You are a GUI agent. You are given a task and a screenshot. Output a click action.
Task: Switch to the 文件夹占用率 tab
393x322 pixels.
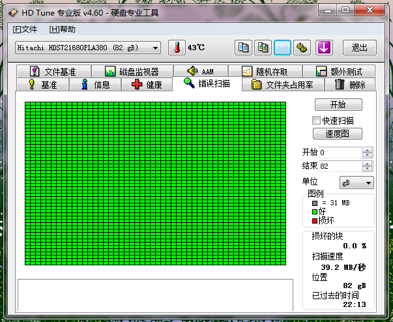(x=283, y=85)
